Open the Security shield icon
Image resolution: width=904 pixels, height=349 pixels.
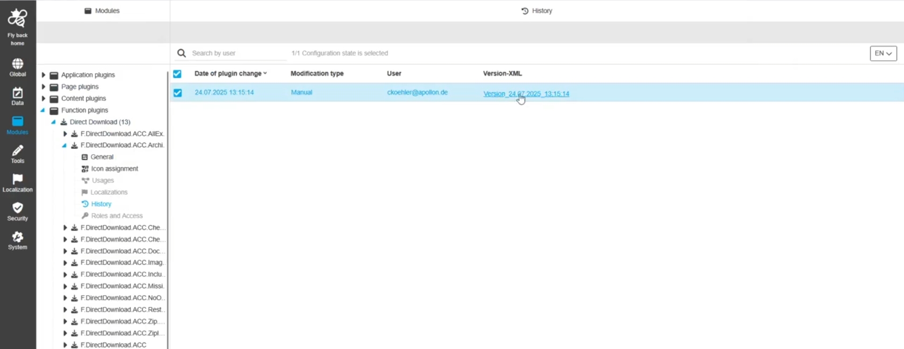click(18, 209)
